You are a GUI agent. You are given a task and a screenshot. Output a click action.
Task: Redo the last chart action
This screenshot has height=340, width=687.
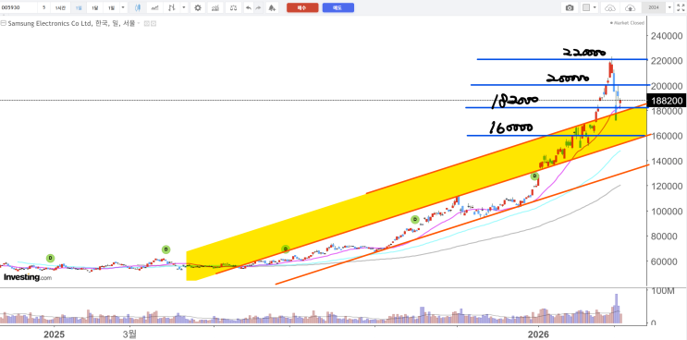click(x=258, y=8)
